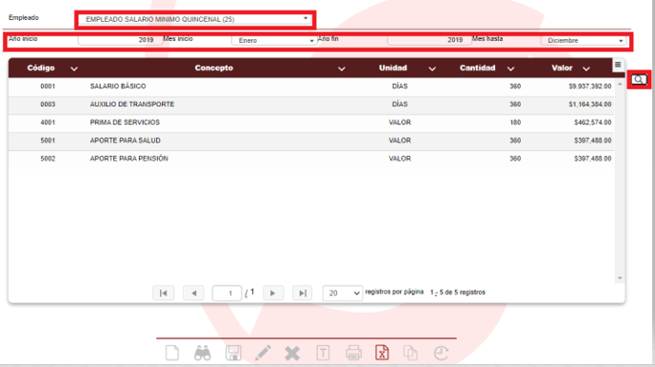This screenshot has width=655, height=367.
Task: Click the binoculars find icon
Action: pos(203,353)
